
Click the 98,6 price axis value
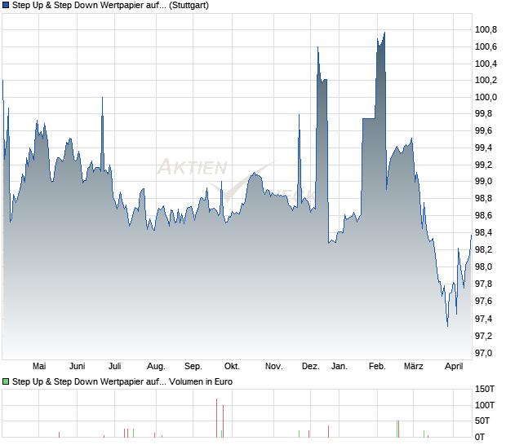[x=483, y=215]
